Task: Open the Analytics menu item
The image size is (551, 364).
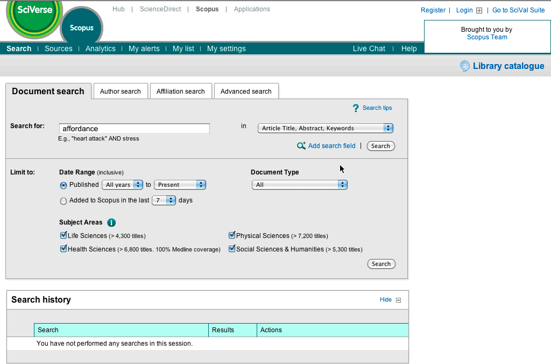Action: point(100,48)
